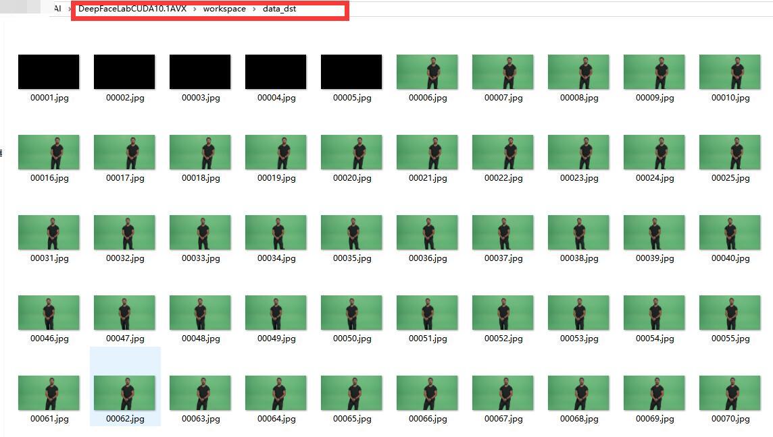This screenshot has height=437, width=773.
Task: Select the image thumbnail of 00006.jpg
Action: (x=427, y=72)
